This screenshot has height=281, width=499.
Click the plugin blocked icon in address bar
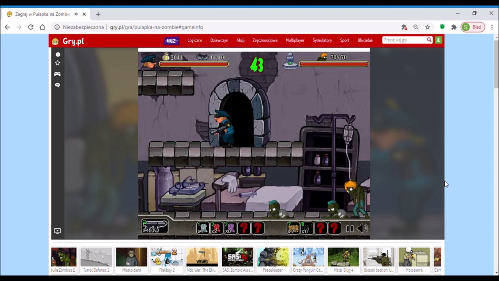click(404, 27)
